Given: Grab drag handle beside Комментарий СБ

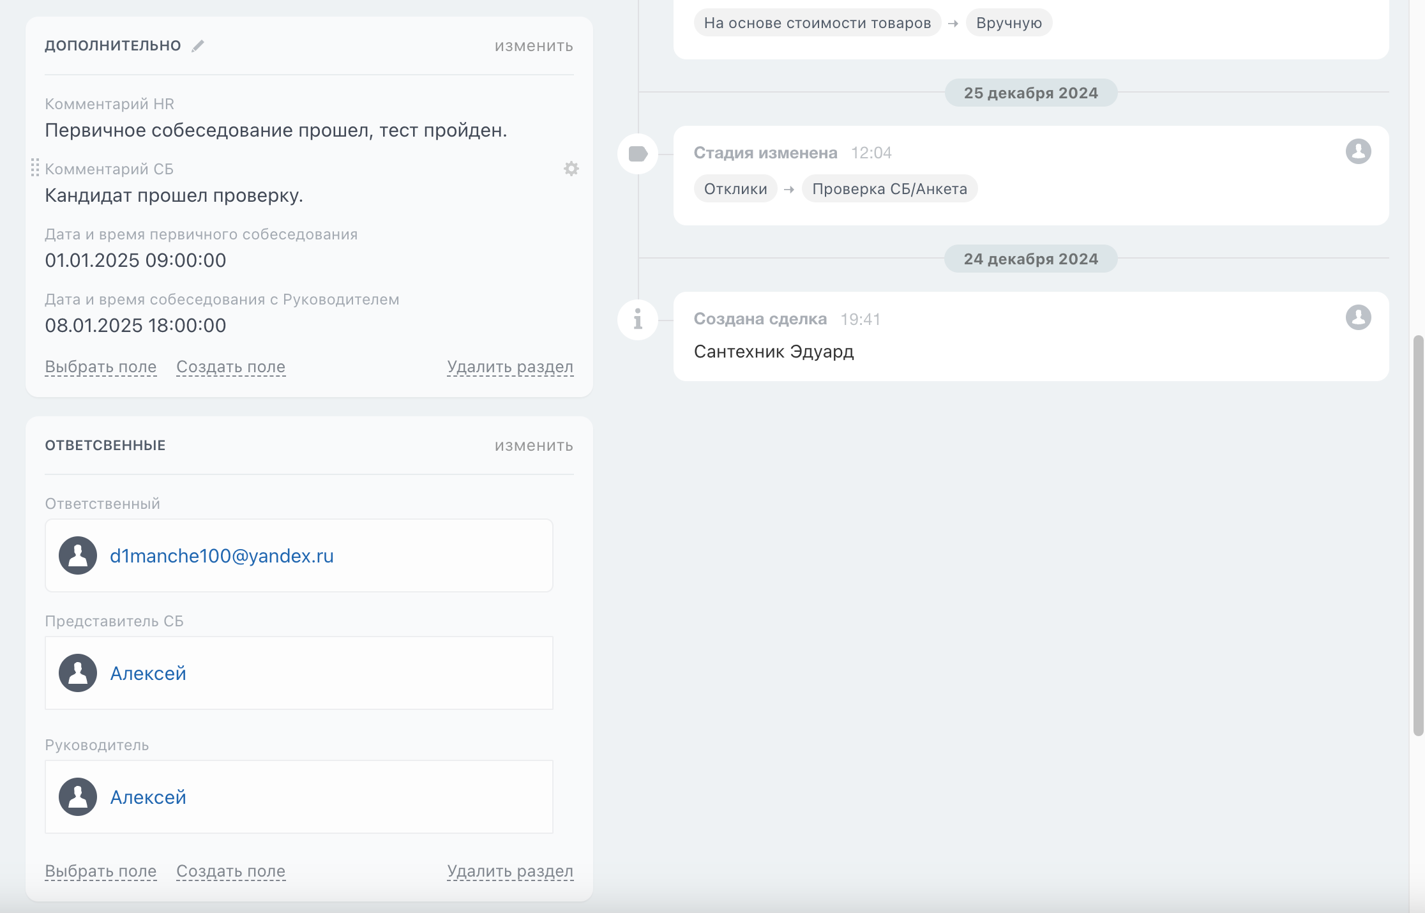Looking at the screenshot, I should (35, 168).
